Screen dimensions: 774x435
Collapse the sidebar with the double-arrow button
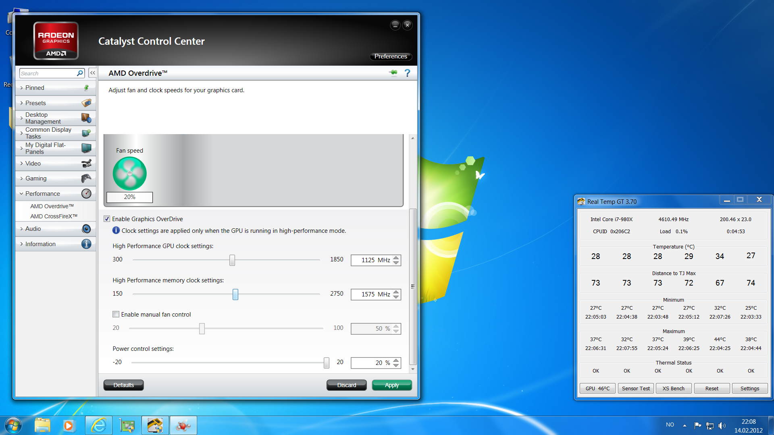93,73
